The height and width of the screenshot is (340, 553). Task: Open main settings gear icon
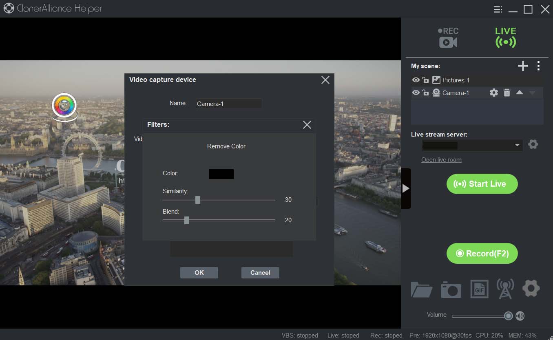[531, 289]
